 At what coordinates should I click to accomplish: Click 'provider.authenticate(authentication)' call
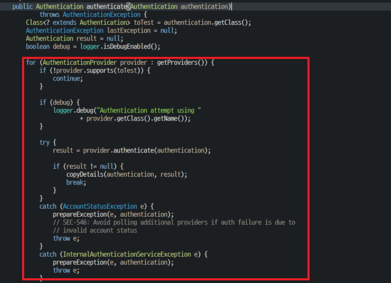pyautogui.click(x=145, y=150)
